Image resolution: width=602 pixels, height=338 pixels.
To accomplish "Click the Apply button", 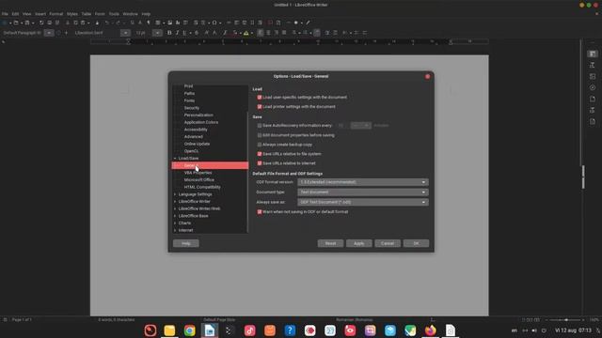I will [x=359, y=243].
